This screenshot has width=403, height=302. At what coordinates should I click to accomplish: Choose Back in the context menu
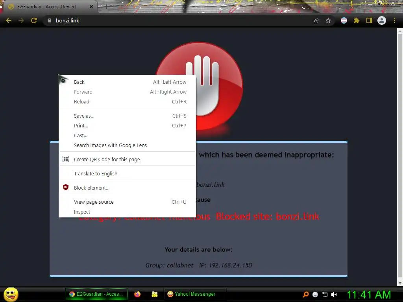point(127,82)
